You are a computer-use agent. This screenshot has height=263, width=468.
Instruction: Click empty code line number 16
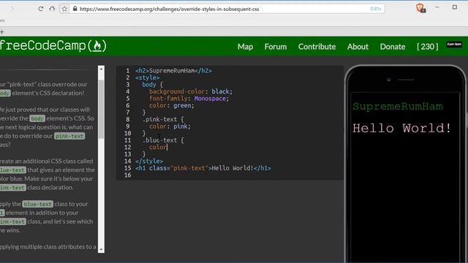click(128, 175)
